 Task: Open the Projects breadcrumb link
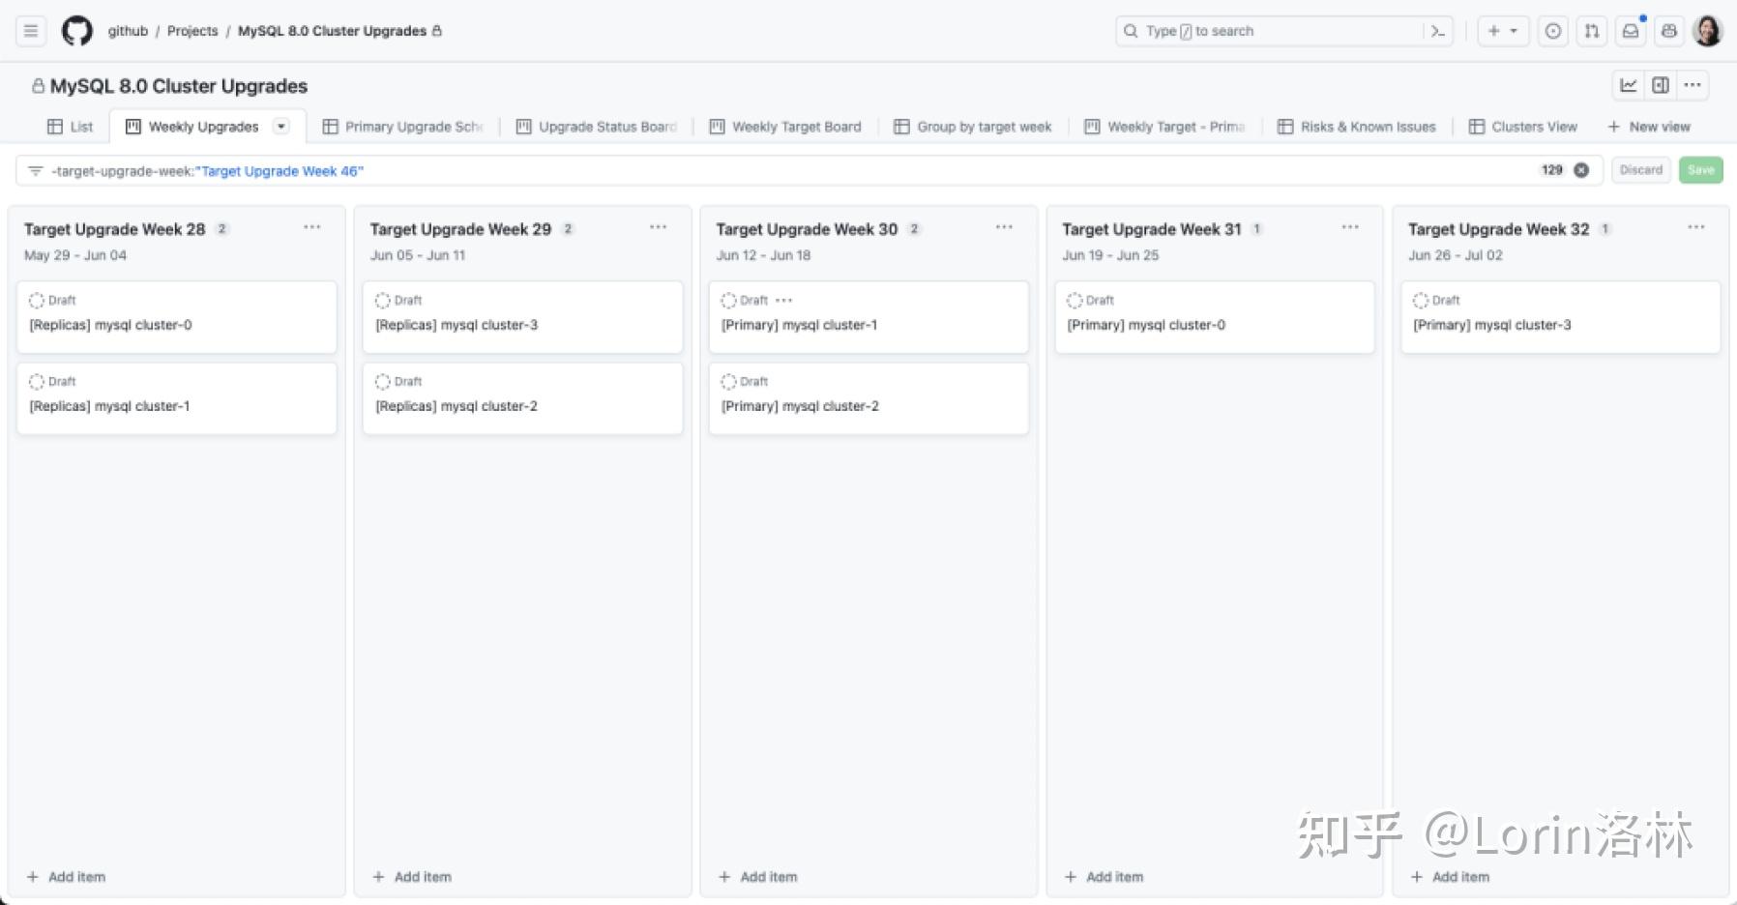coord(192,31)
